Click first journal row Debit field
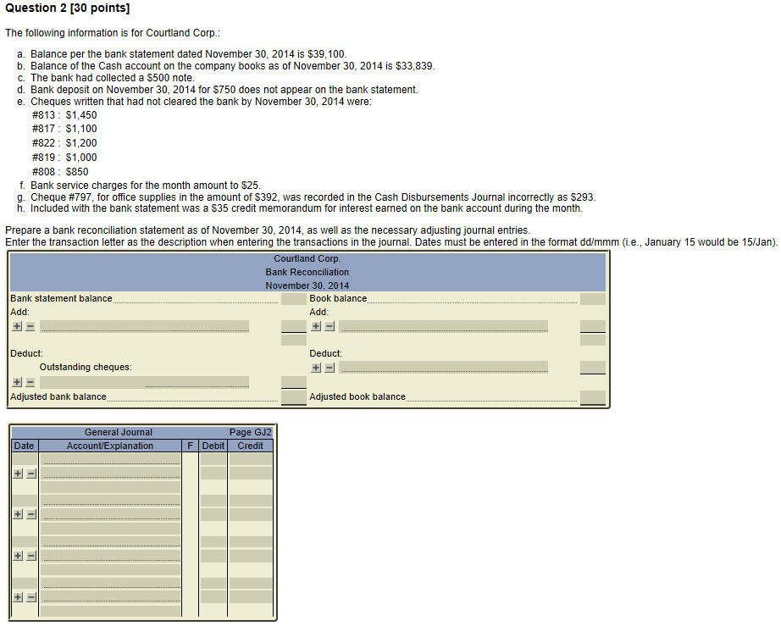 coord(213,459)
